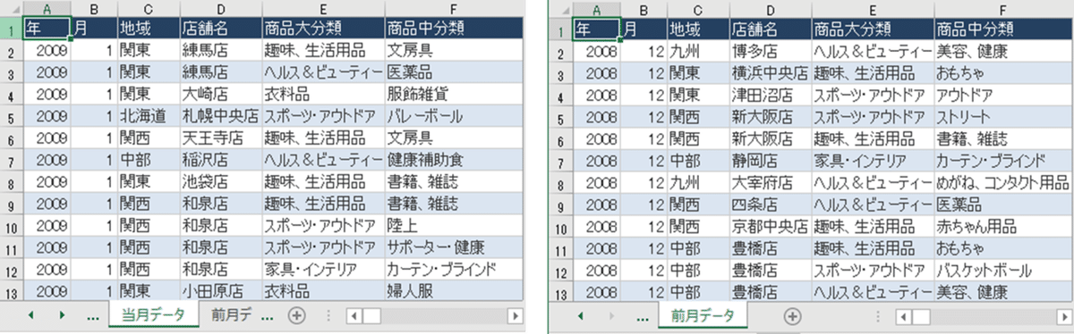This screenshot has height=334, width=1074.
Task: Select the 小田原店 cell
Action: coord(220,291)
